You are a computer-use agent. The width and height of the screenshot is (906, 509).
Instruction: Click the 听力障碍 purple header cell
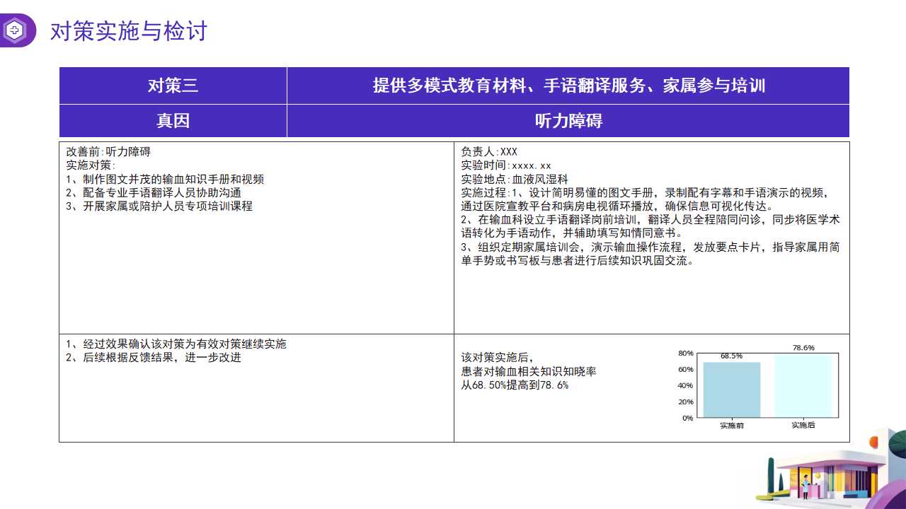568,121
